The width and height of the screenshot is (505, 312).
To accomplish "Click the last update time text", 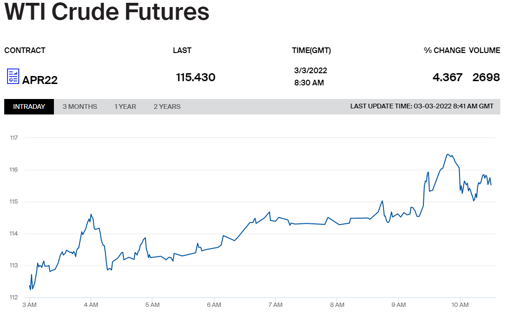I will (422, 107).
